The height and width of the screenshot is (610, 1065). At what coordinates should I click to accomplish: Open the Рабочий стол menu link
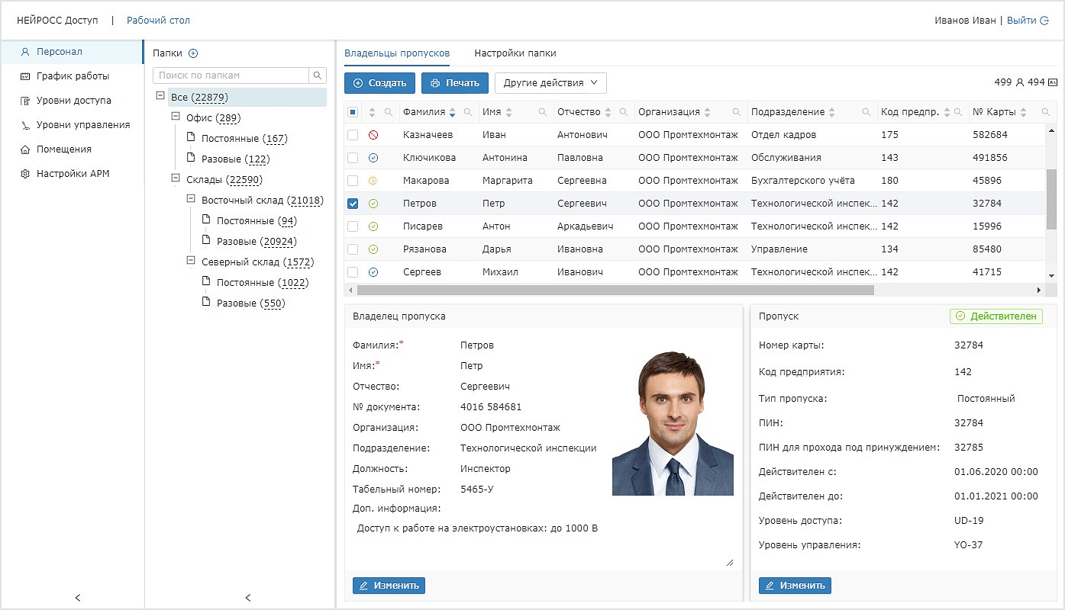coord(158,20)
